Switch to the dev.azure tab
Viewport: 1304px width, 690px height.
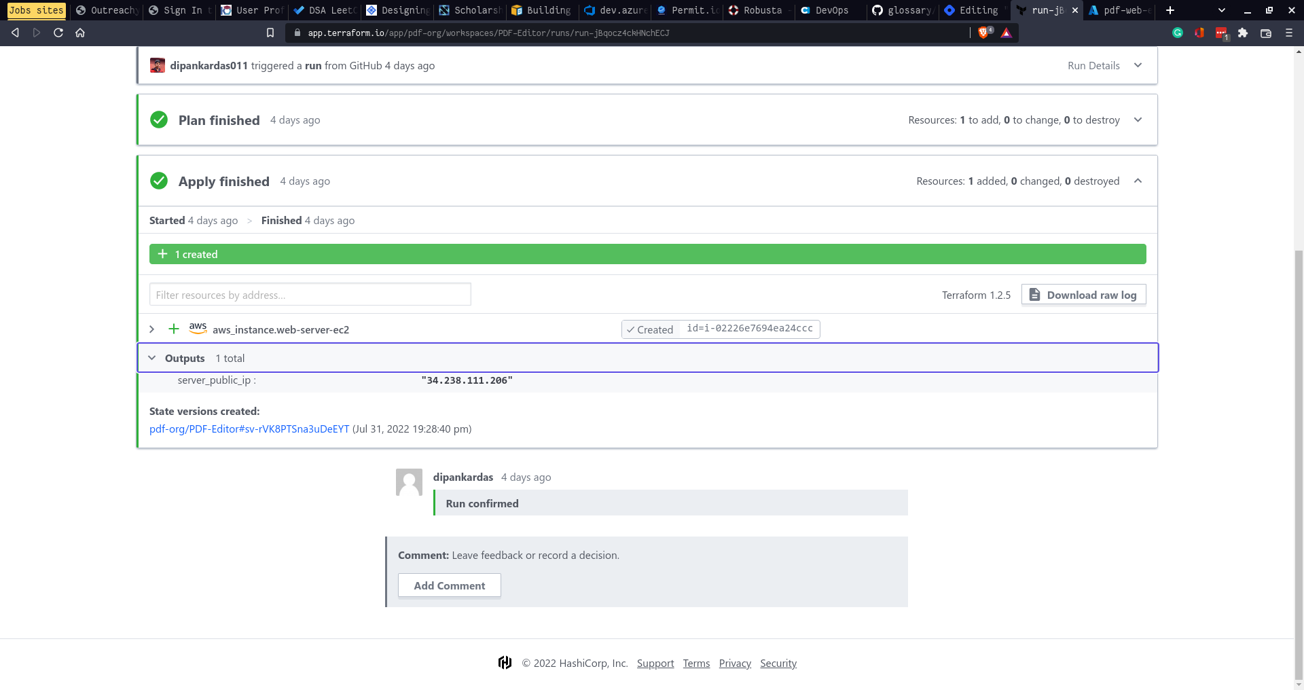[x=615, y=10]
